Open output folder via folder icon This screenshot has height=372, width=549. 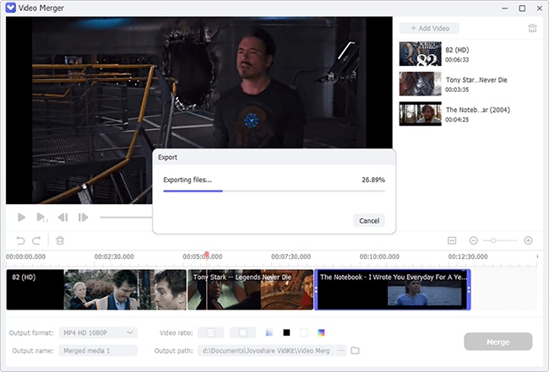pyautogui.click(x=355, y=350)
